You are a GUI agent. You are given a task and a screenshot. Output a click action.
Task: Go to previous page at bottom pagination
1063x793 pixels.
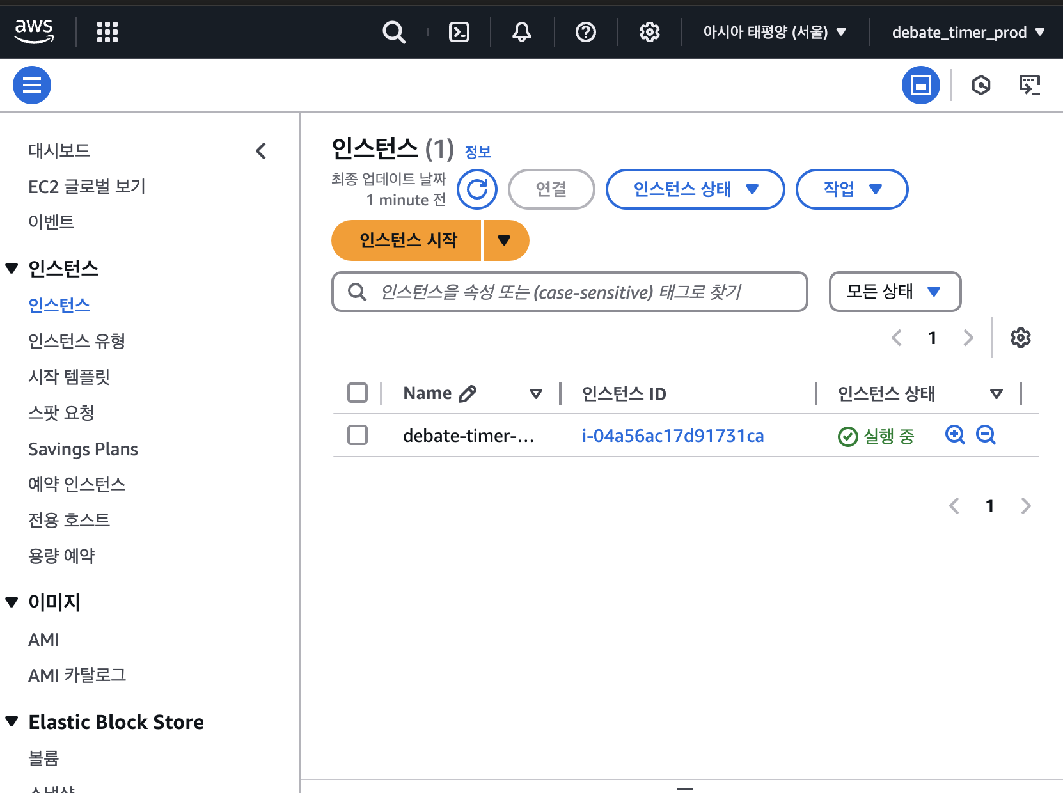point(954,506)
